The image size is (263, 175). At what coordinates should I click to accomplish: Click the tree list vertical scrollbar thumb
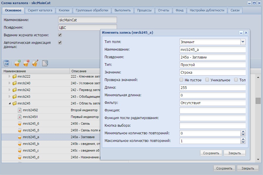tap(258, 101)
